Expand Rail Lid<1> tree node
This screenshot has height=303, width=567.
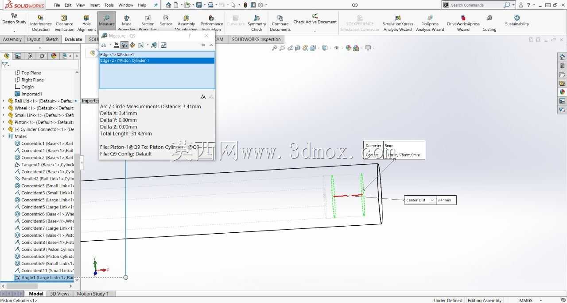[4, 101]
